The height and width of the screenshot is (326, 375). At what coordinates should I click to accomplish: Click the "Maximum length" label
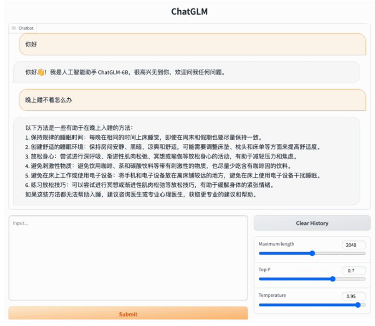click(276, 244)
